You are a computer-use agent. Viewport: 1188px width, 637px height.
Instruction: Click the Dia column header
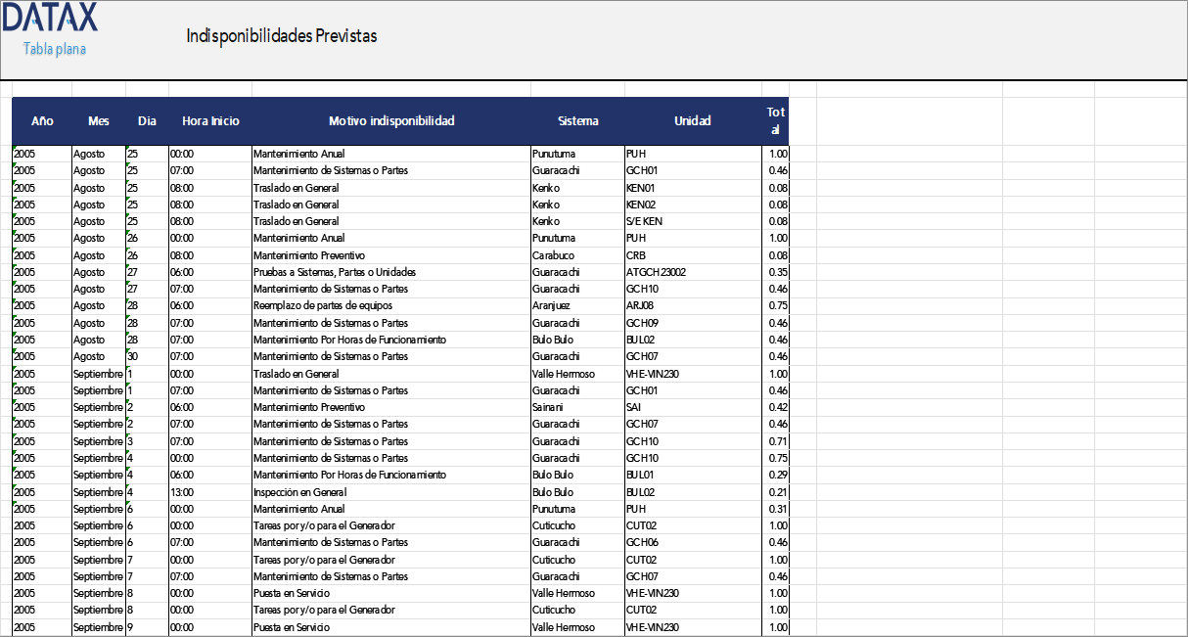click(x=147, y=121)
